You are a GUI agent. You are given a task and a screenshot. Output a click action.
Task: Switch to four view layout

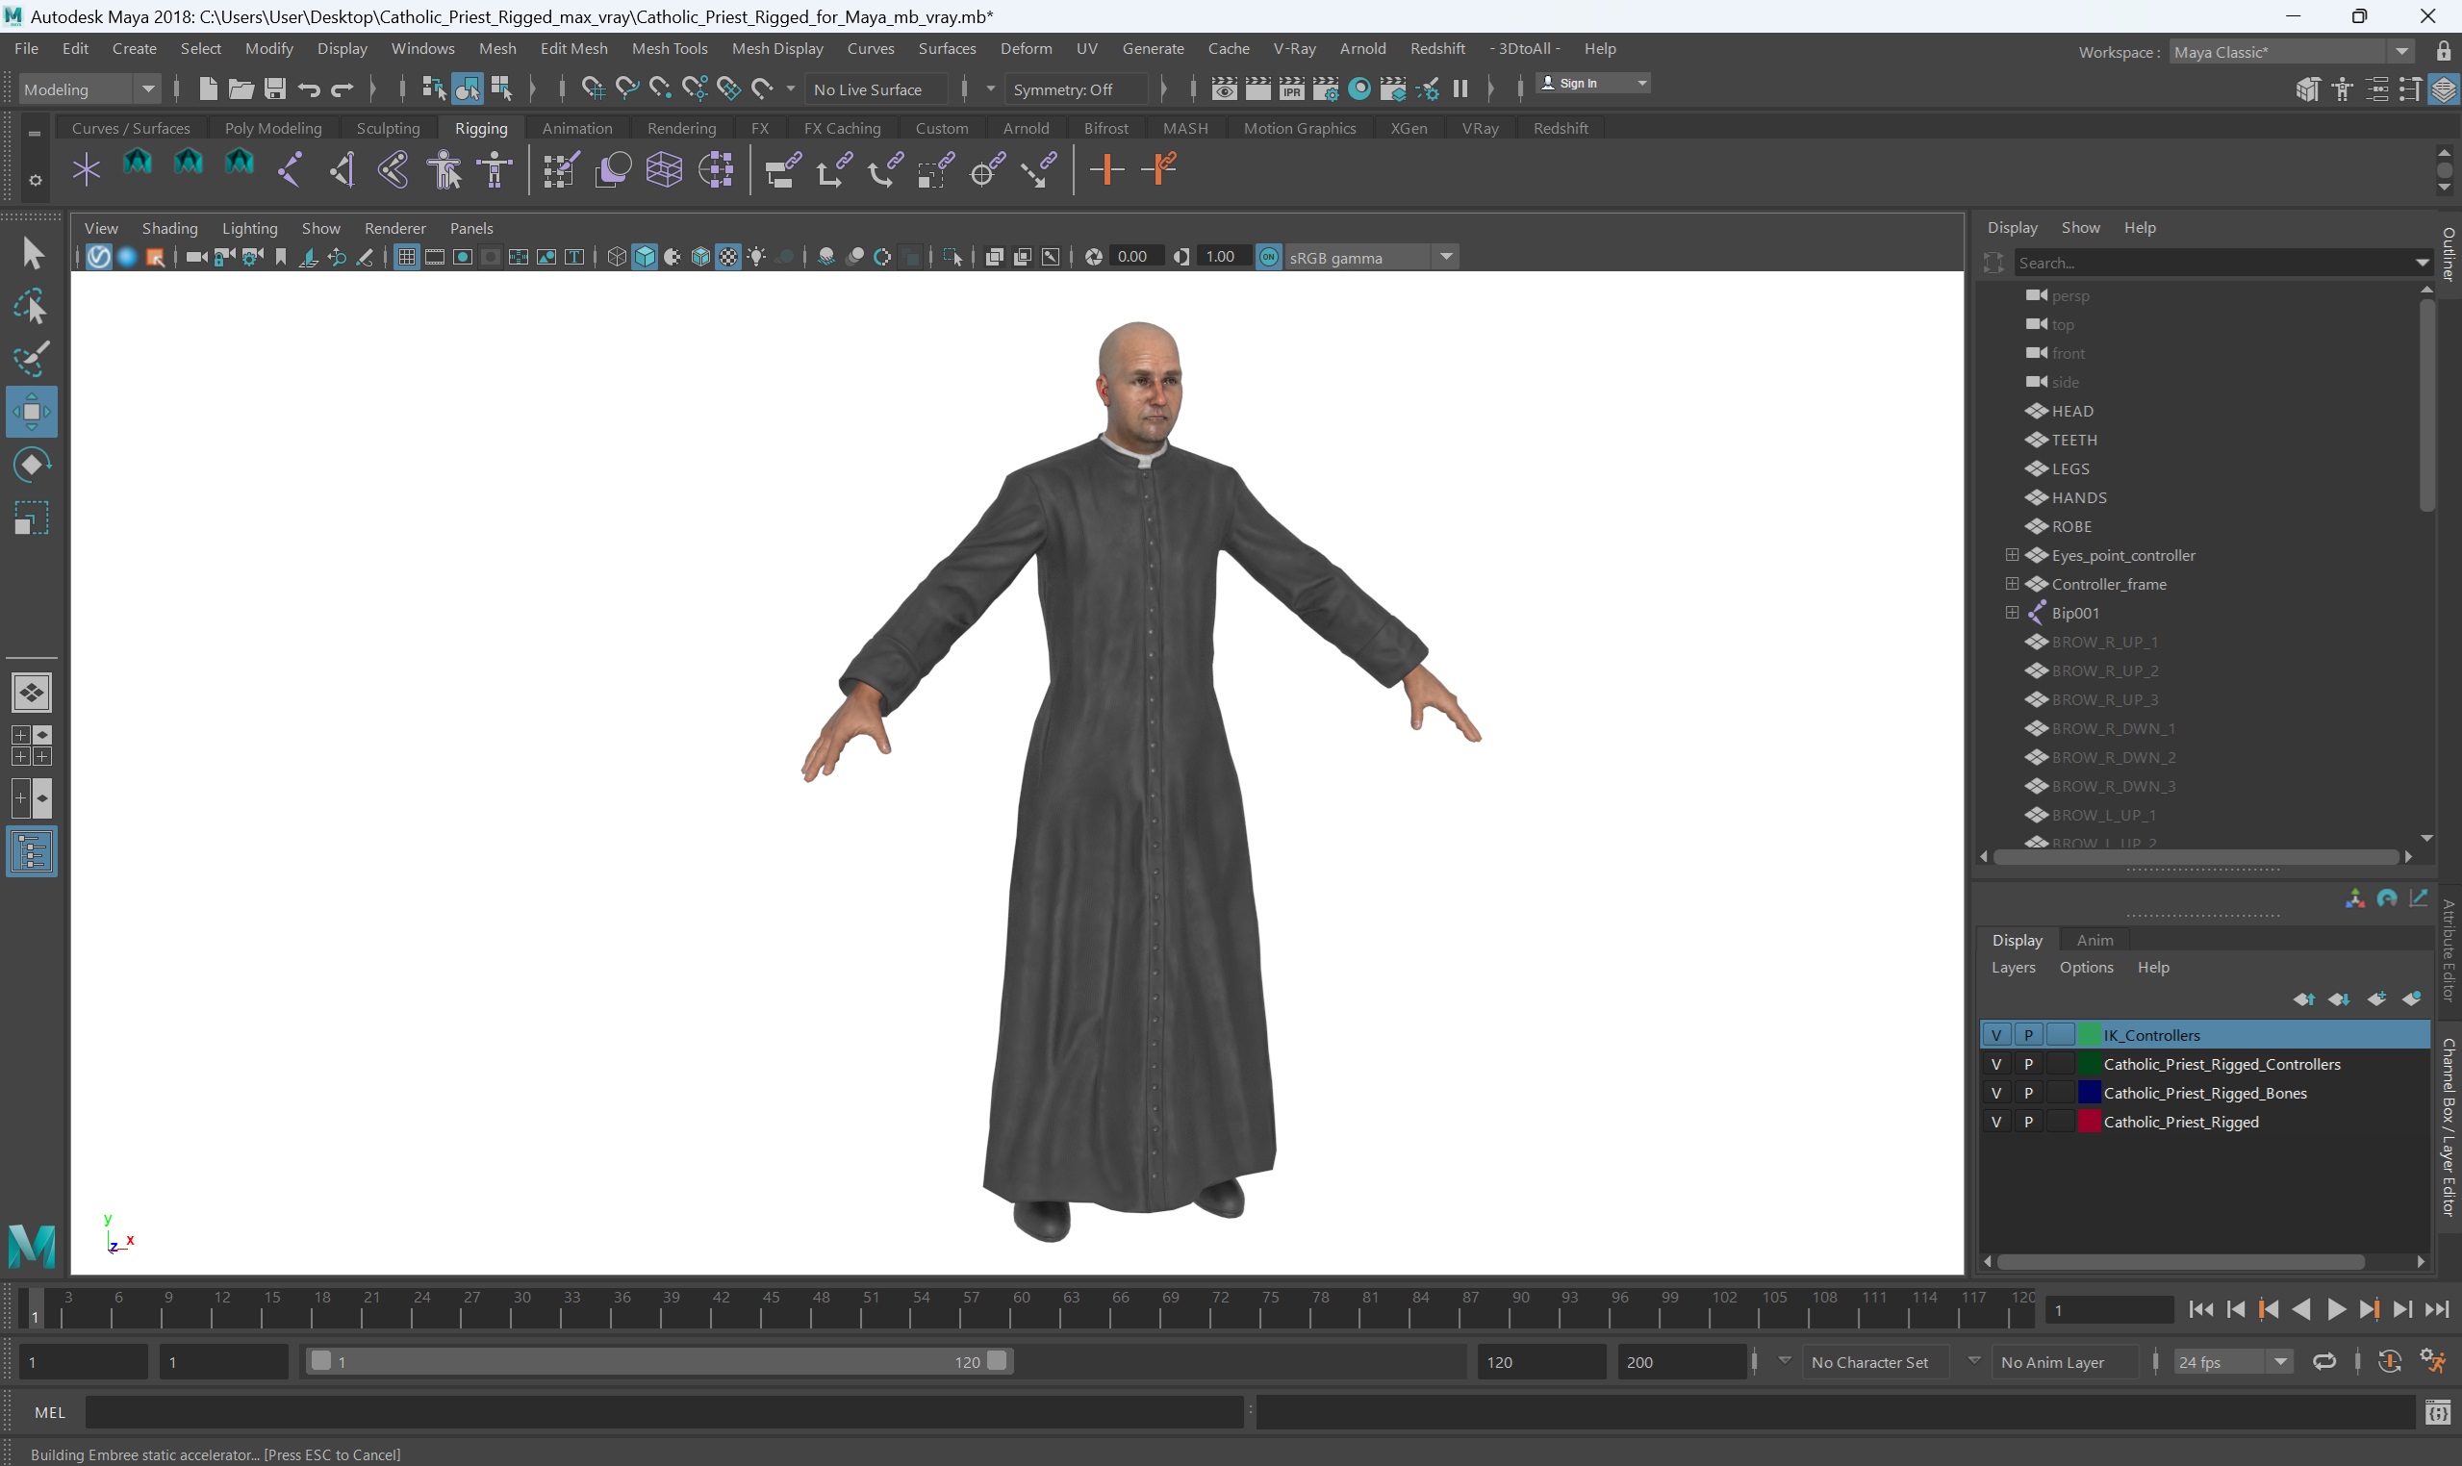click(32, 745)
